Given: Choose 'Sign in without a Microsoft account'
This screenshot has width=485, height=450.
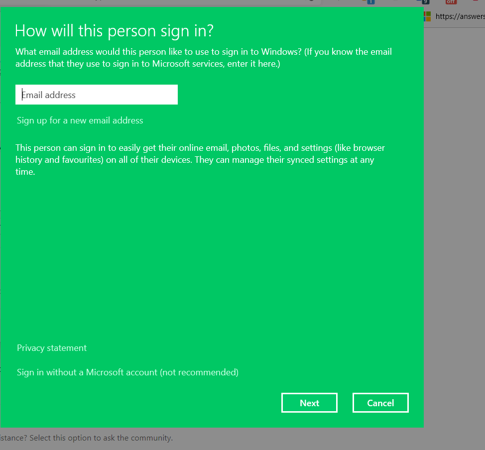Looking at the screenshot, I should [x=127, y=372].
